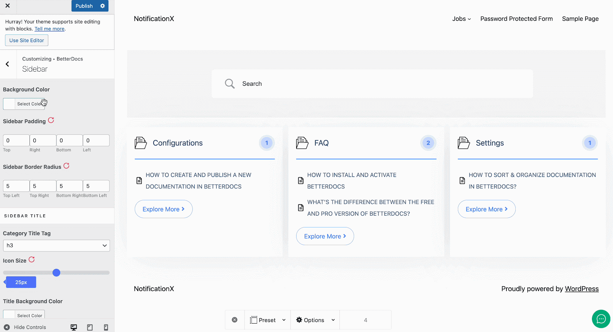This screenshot has height=332, width=613.
Task: Open the WordPress footer link
Action: pos(582,289)
